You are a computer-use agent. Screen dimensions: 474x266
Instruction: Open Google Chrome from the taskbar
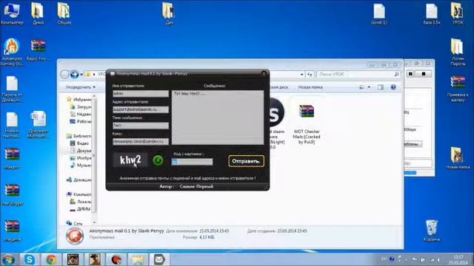[51, 259]
